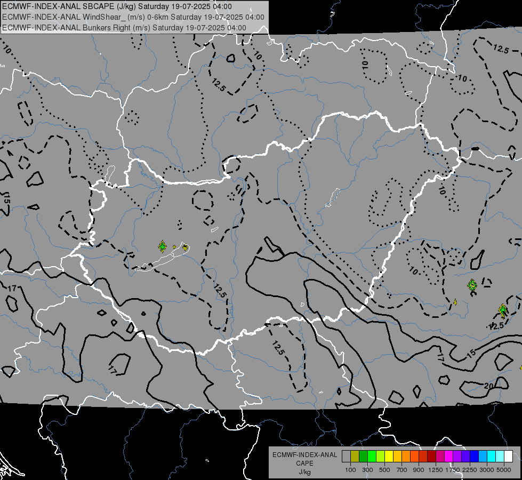Screen dimensions: 522x480
Task: Click the legend value 100
Action: pyautogui.click(x=350, y=470)
